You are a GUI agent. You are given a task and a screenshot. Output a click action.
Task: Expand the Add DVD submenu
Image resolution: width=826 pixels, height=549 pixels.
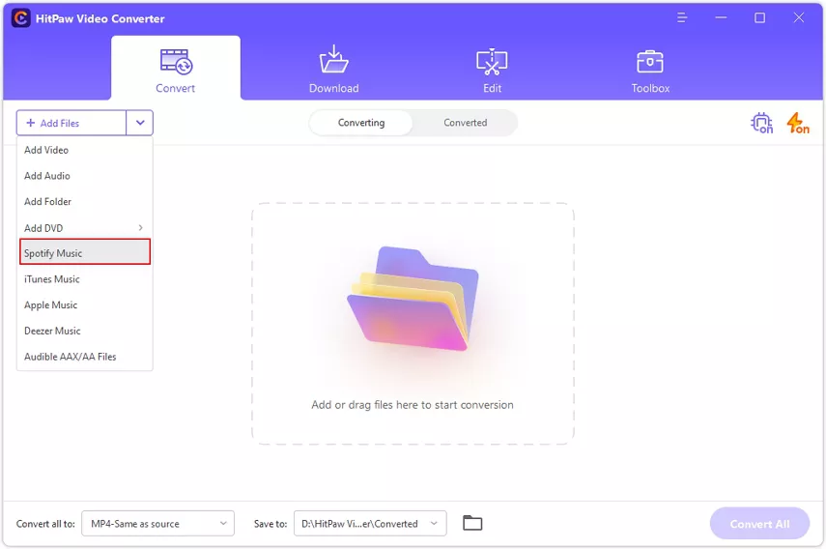pos(85,228)
